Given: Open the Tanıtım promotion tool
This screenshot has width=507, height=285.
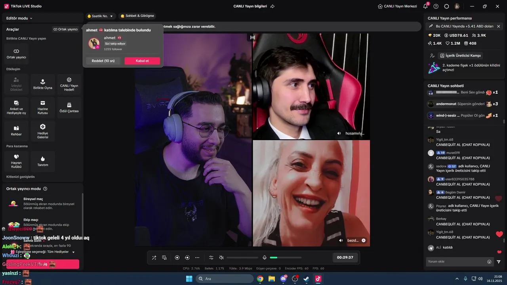Looking at the screenshot, I should point(43,161).
